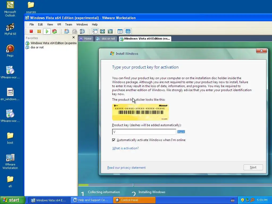This screenshot has width=272, height=204.
Task: Click the 5:59 PM clock in tray
Action: 262,200
